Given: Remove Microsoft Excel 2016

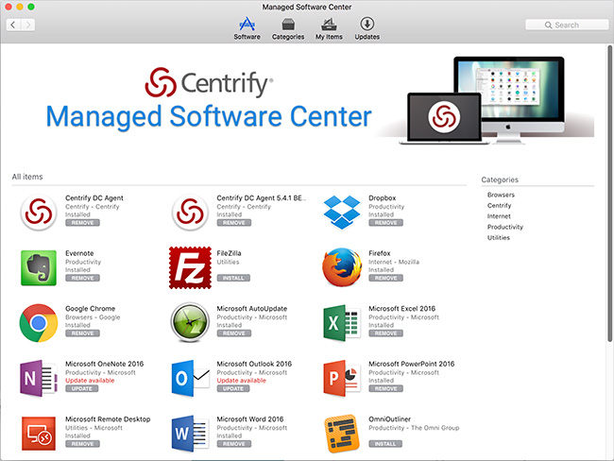Looking at the screenshot, I should pos(385,333).
